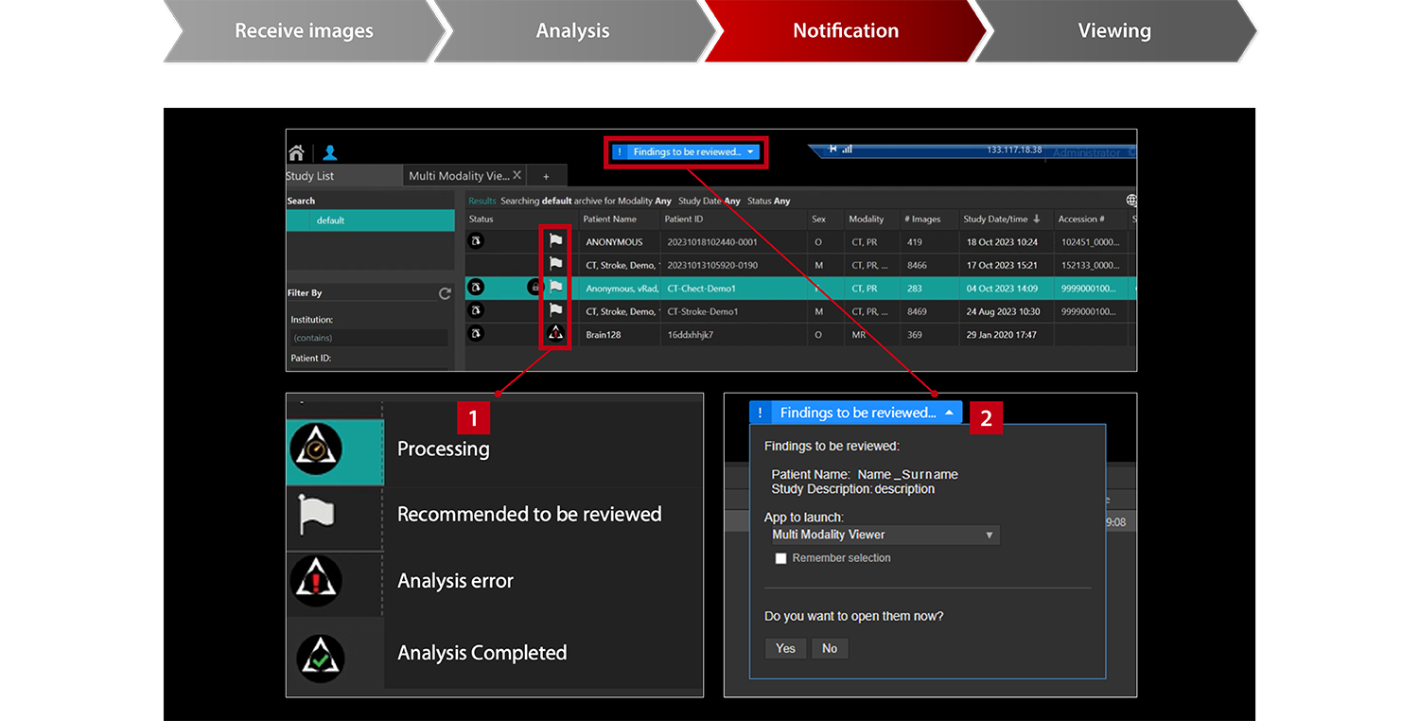
Task: Click the flag for Patient ID 20231013105920-0190
Action: click(x=555, y=264)
